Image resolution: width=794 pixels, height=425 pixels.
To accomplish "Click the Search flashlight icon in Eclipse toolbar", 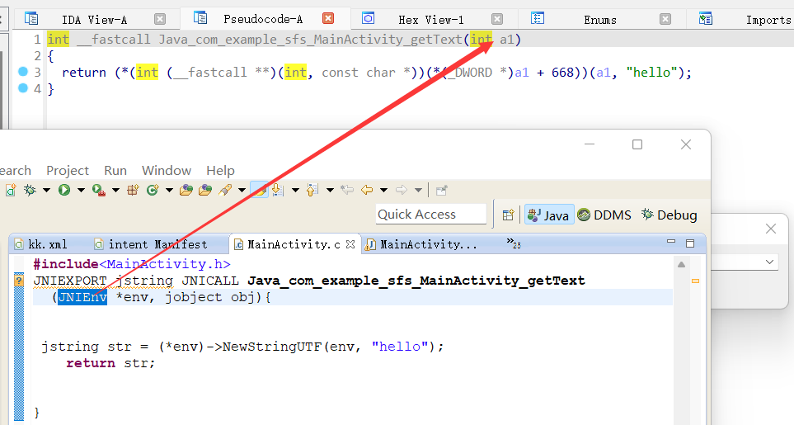I will 225,191.
